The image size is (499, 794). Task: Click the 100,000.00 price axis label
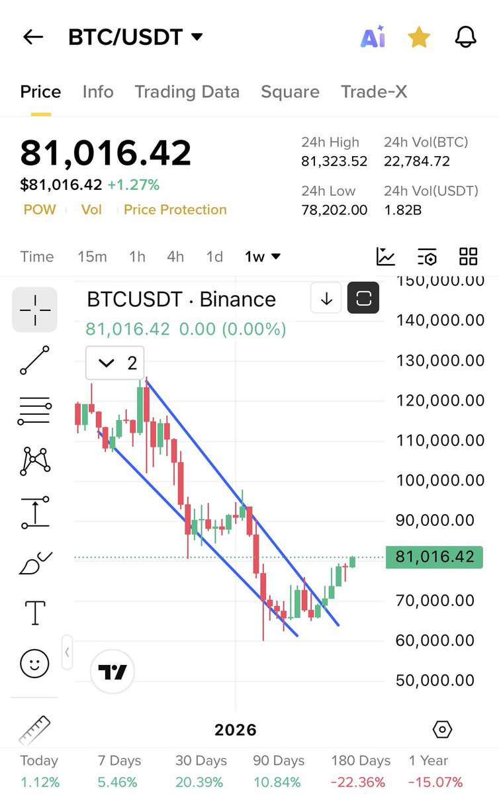[440, 480]
